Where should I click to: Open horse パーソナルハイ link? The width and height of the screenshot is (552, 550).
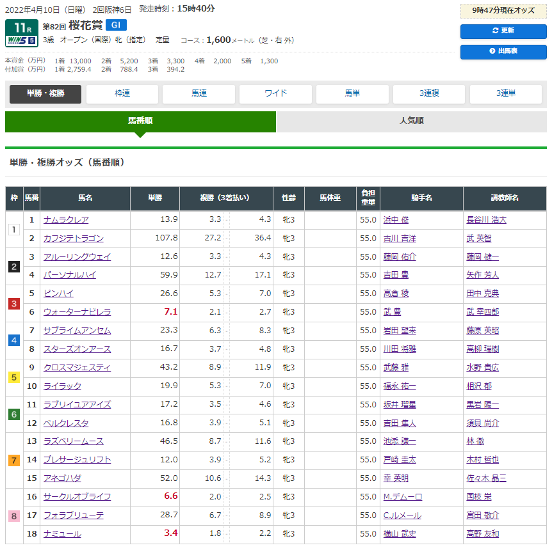click(70, 275)
